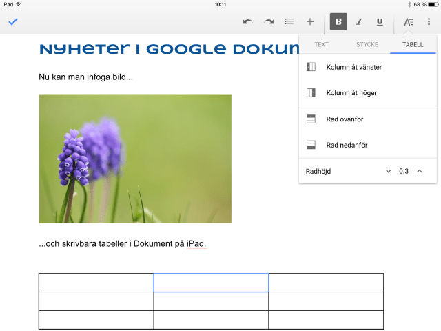Viewport: 441px width, 331px height.
Task: Switch to the STYCKE tab
Action: [367, 44]
